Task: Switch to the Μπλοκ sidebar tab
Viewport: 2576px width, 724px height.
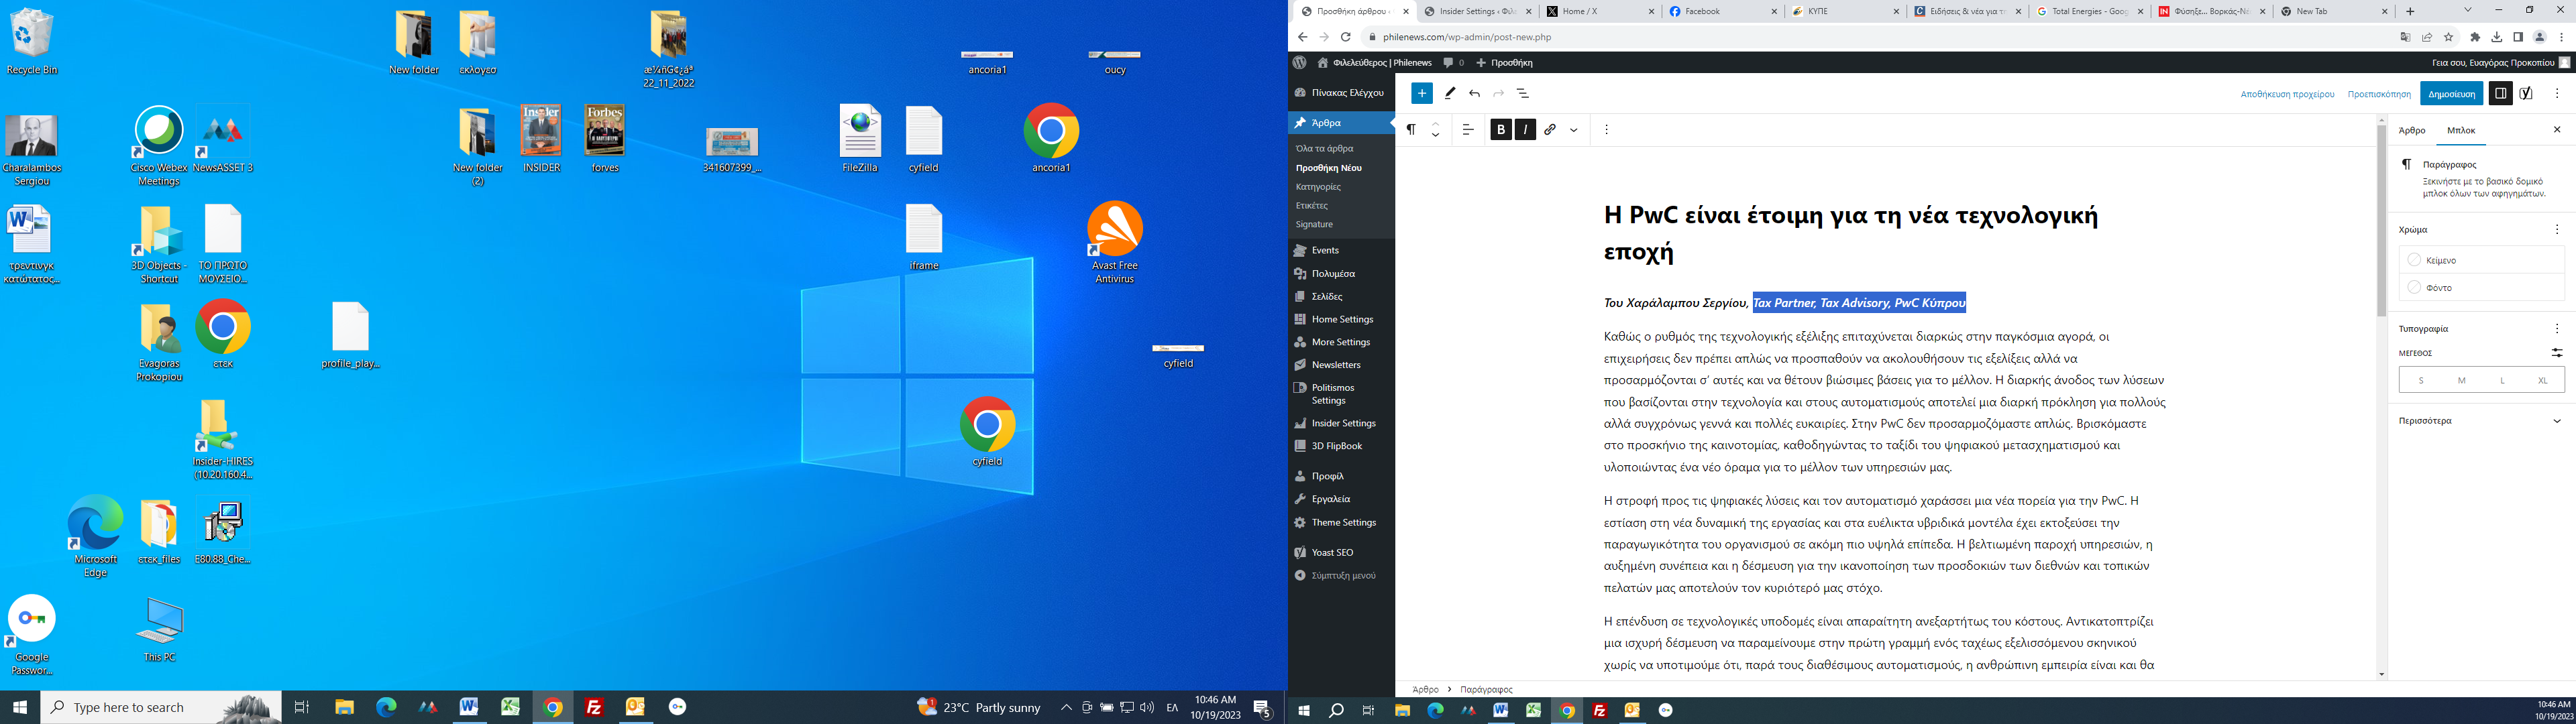Action: click(2461, 130)
